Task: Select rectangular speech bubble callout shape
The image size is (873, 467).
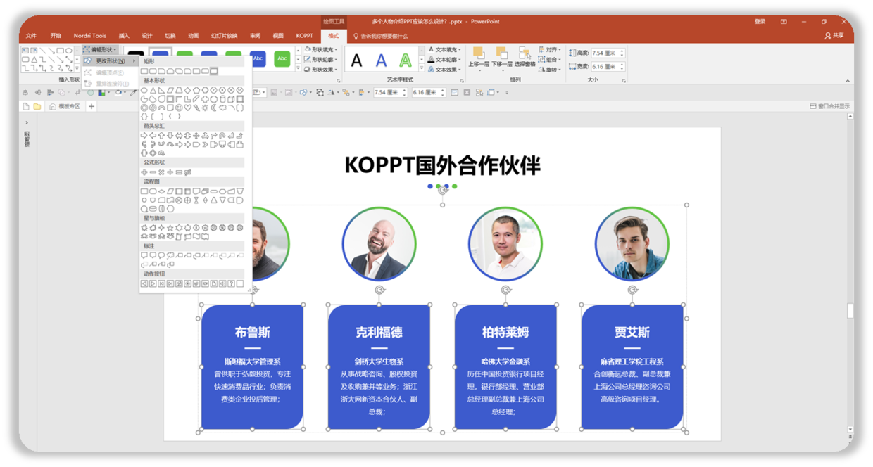Action: pos(144,255)
